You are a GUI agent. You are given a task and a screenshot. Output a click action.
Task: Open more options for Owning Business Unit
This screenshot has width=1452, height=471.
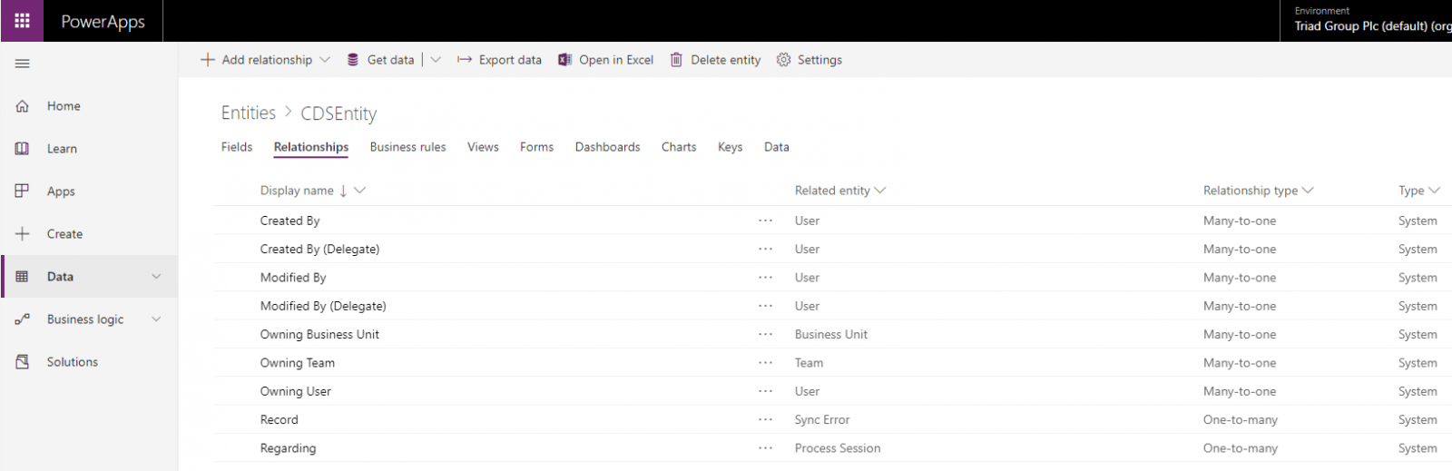pos(766,334)
